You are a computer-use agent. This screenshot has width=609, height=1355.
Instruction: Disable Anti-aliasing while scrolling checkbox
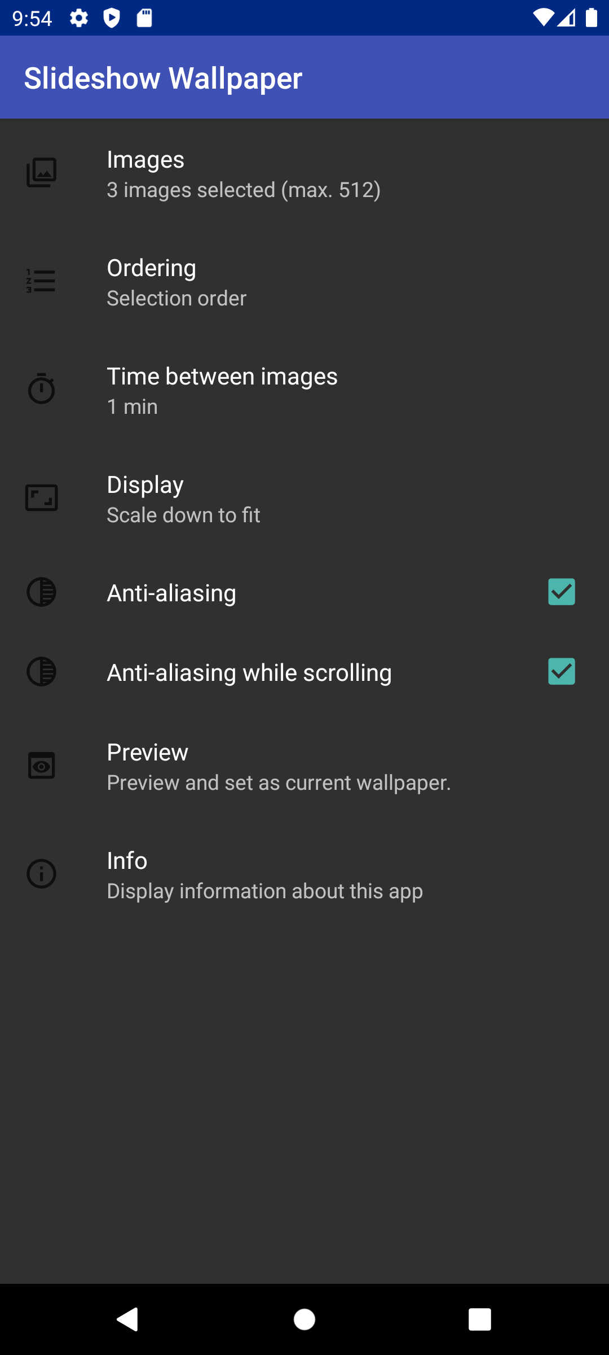pos(562,672)
